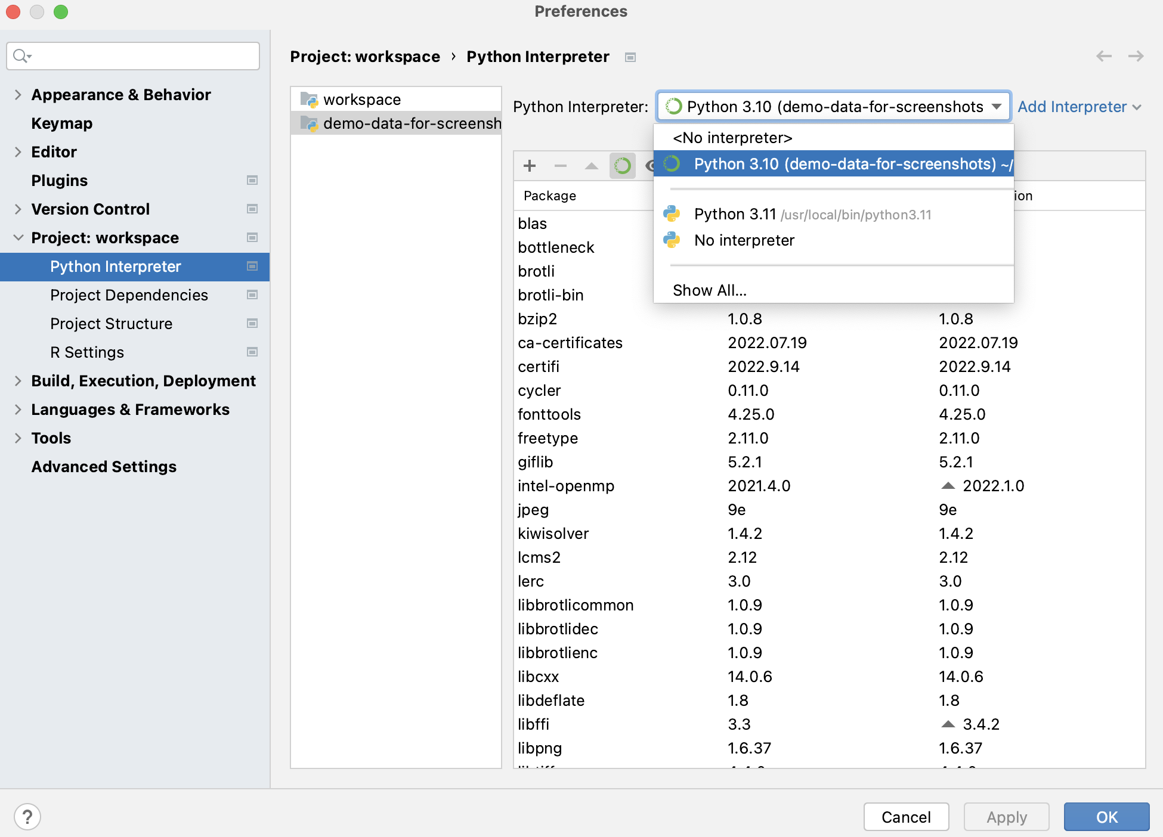Screen dimensions: 1163x837
Task: Select the libcxx package row
Action: coord(829,677)
